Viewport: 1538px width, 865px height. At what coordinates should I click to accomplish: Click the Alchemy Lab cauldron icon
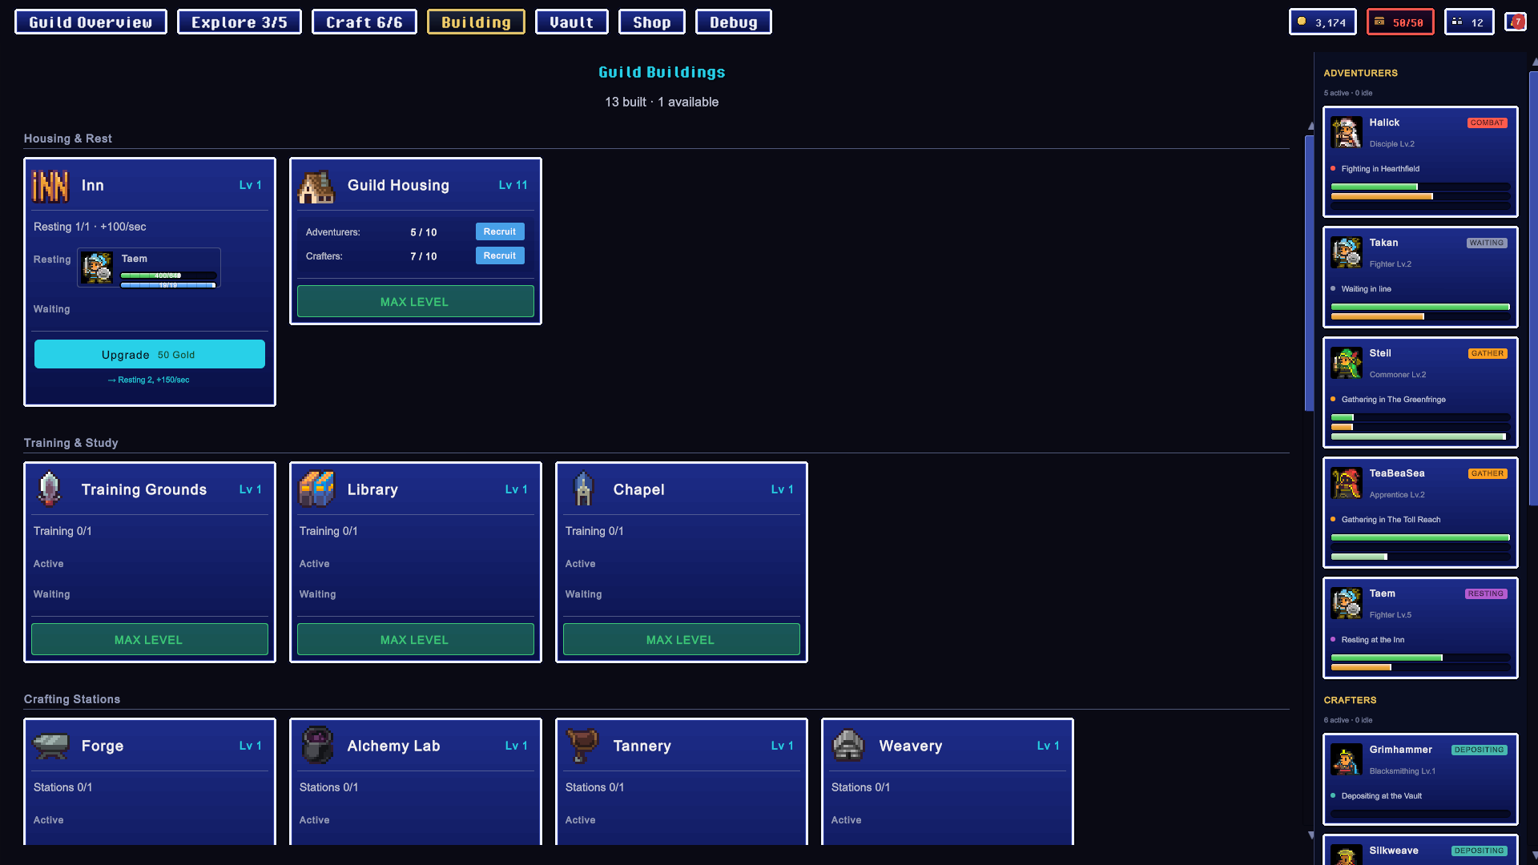click(x=317, y=745)
